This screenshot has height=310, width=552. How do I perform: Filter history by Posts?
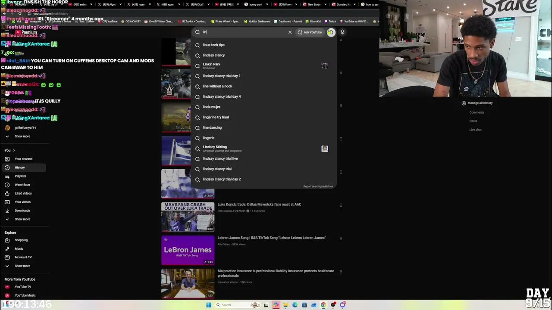pos(473,121)
